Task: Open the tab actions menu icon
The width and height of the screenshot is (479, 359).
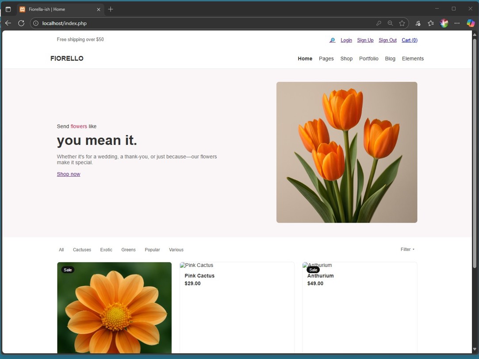Action: pyautogui.click(x=8, y=9)
